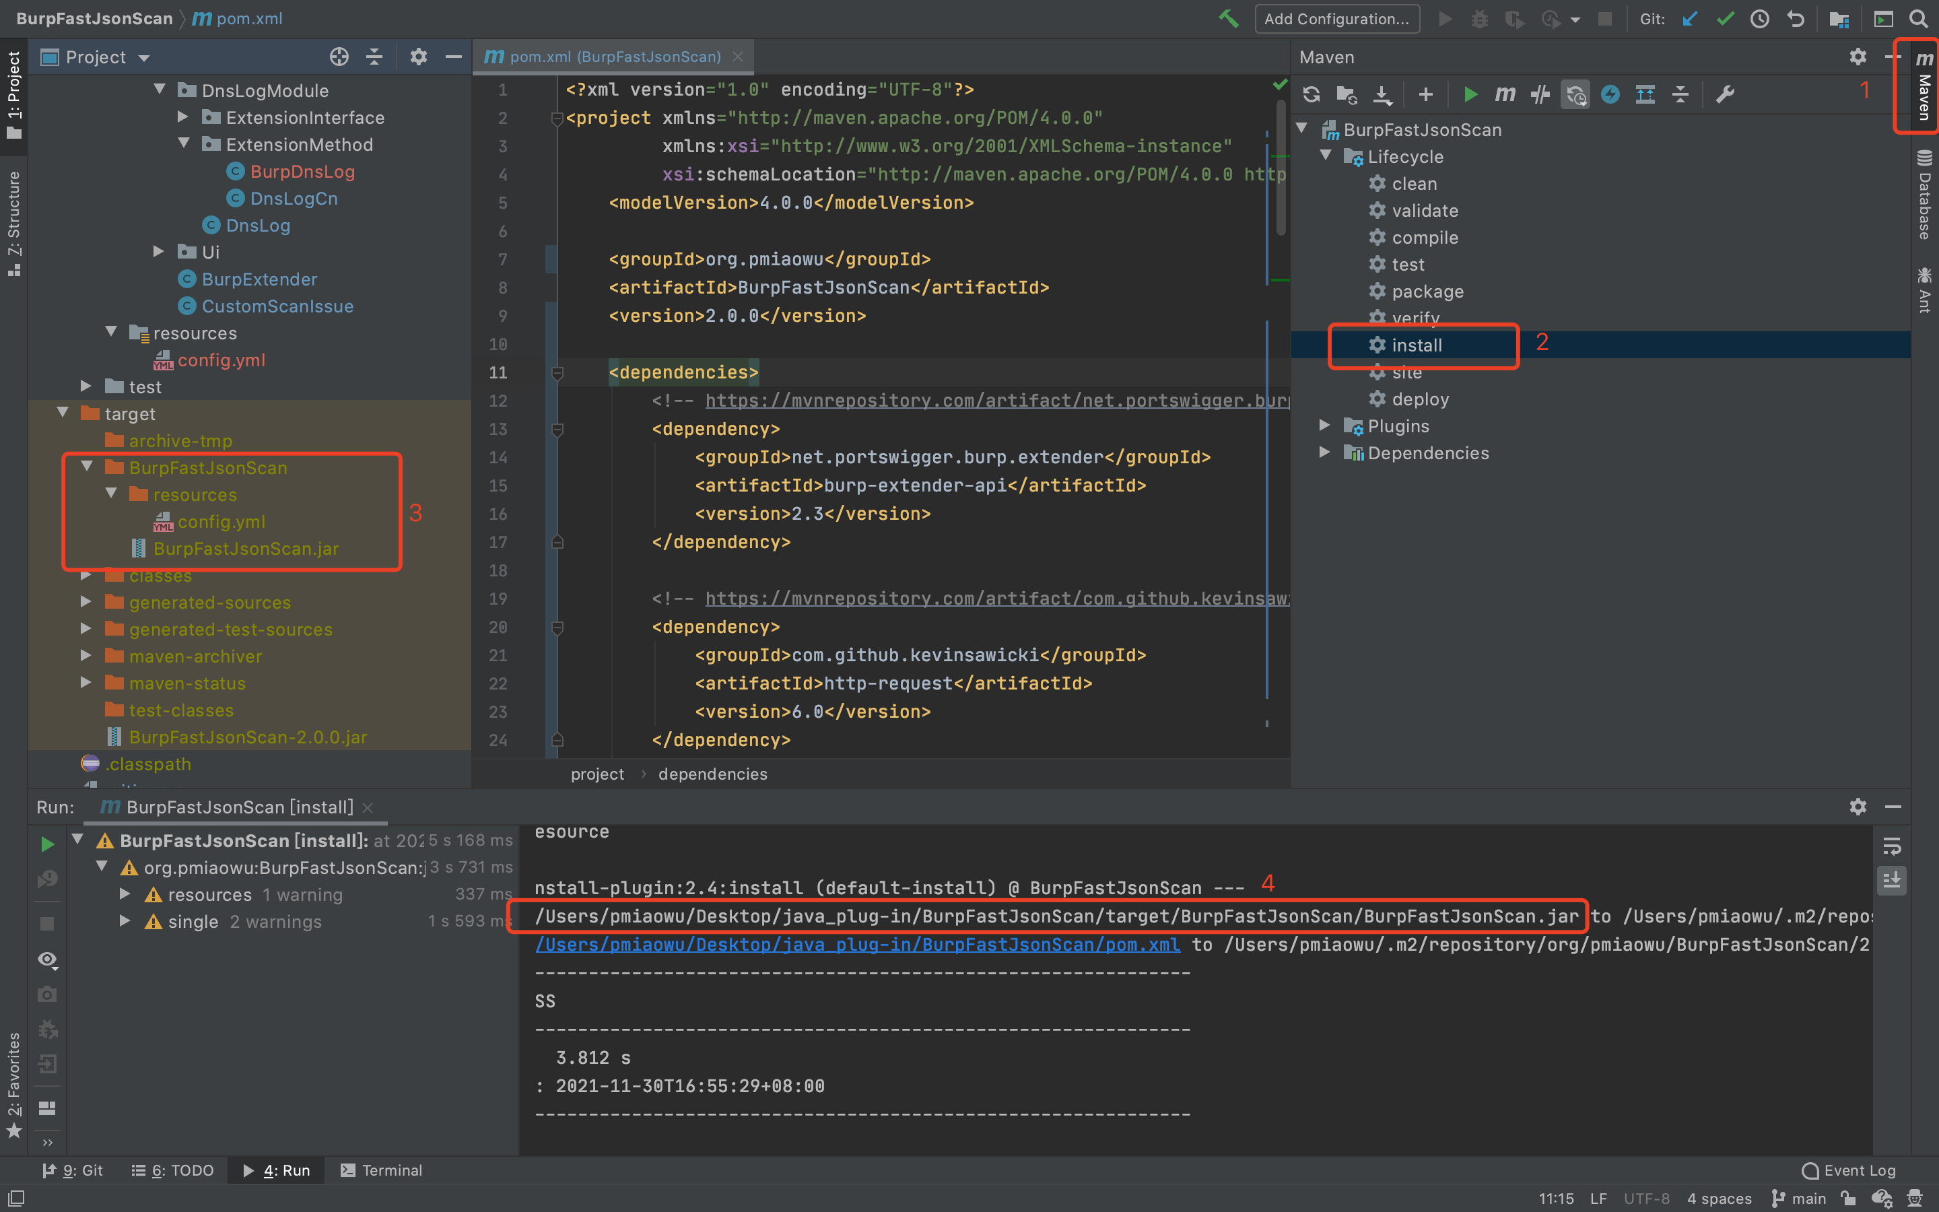
Task: Click Git update project arrow
Action: click(1690, 18)
